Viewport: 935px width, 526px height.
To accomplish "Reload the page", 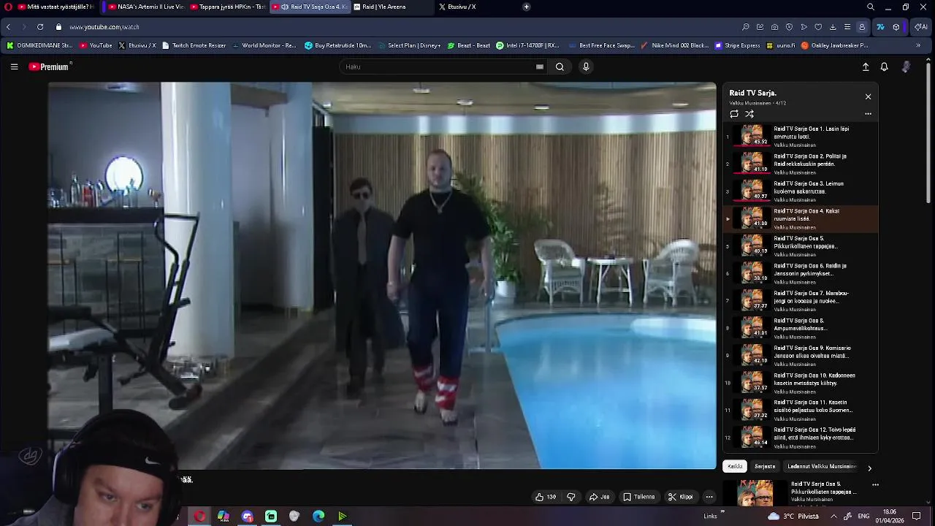I will coord(40,27).
